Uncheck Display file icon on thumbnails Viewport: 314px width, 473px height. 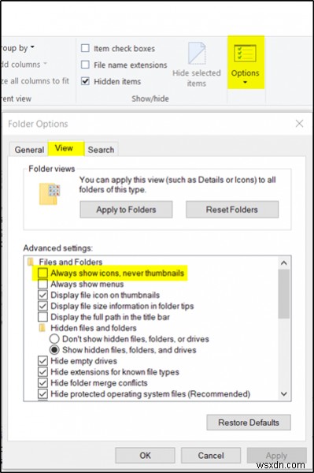(42, 295)
